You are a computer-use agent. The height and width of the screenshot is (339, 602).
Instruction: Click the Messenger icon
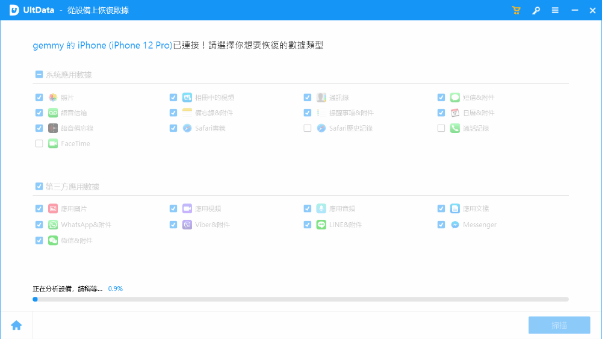click(456, 225)
